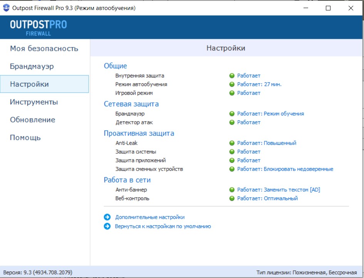Click Работает link for Игровой режим

pyautogui.click(x=248, y=93)
